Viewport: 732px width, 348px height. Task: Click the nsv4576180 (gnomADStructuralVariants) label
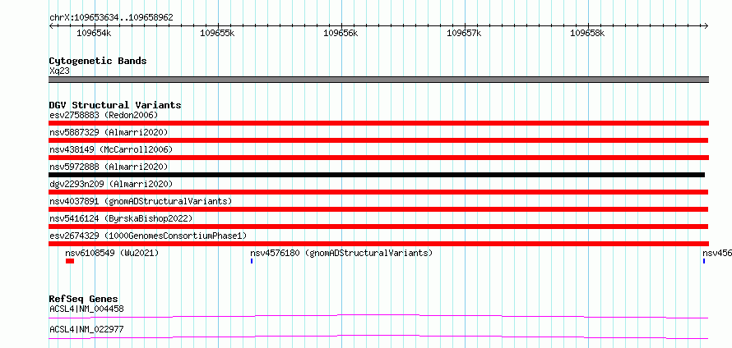pyautogui.click(x=341, y=253)
